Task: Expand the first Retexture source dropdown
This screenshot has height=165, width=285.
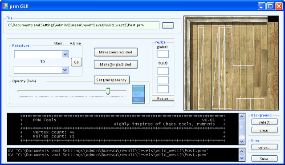Action: pos(65,54)
